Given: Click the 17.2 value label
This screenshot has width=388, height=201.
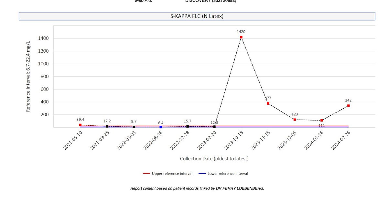Looking at the screenshot, I should (107, 121).
